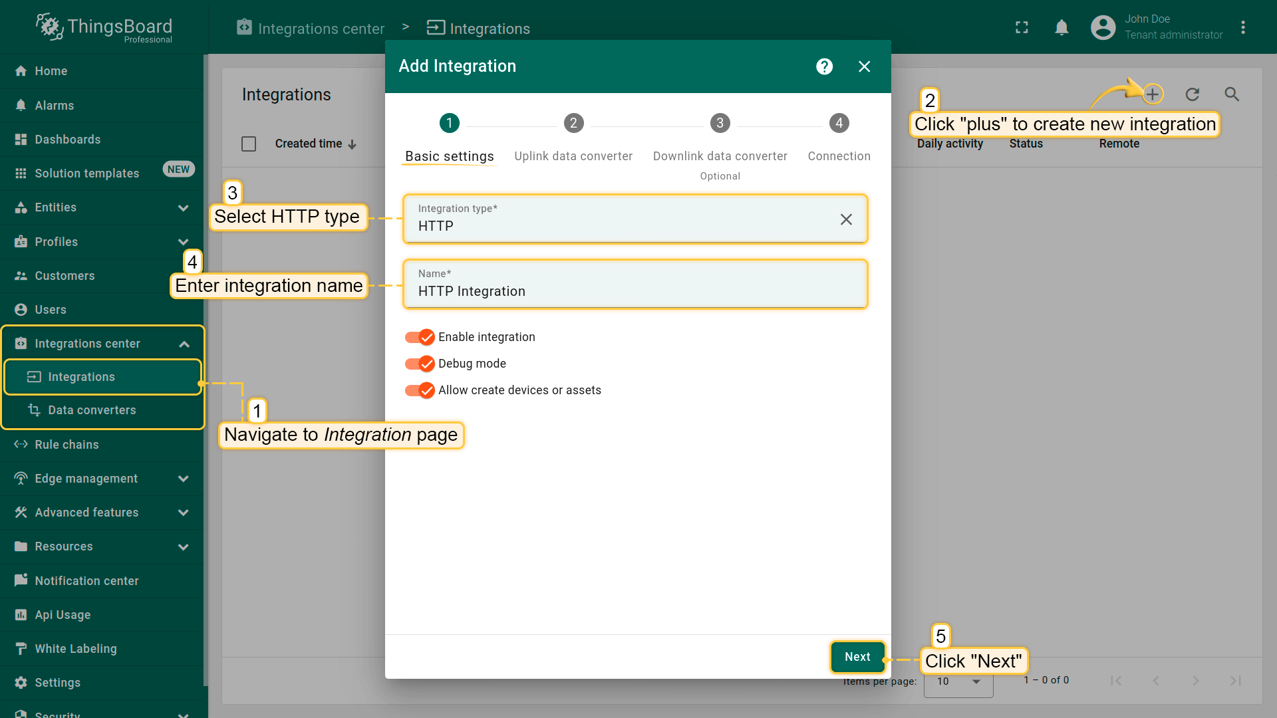Screen dimensions: 1277x718
Task: Open Customers in the sidebar
Action: coord(101,275)
